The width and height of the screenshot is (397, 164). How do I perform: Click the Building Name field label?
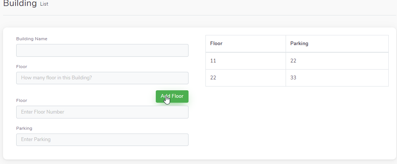point(32,39)
